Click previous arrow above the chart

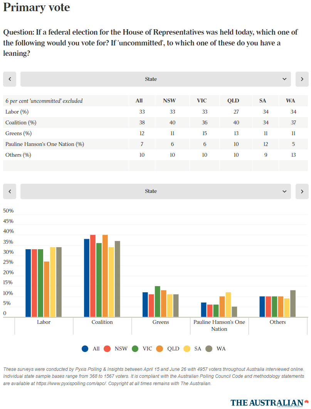click(x=10, y=191)
